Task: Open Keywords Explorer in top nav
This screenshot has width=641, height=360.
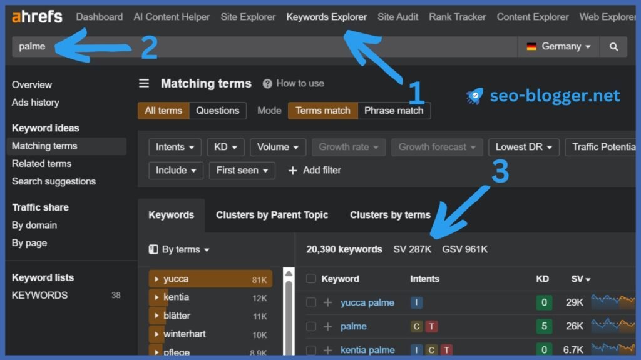Action: [327, 17]
